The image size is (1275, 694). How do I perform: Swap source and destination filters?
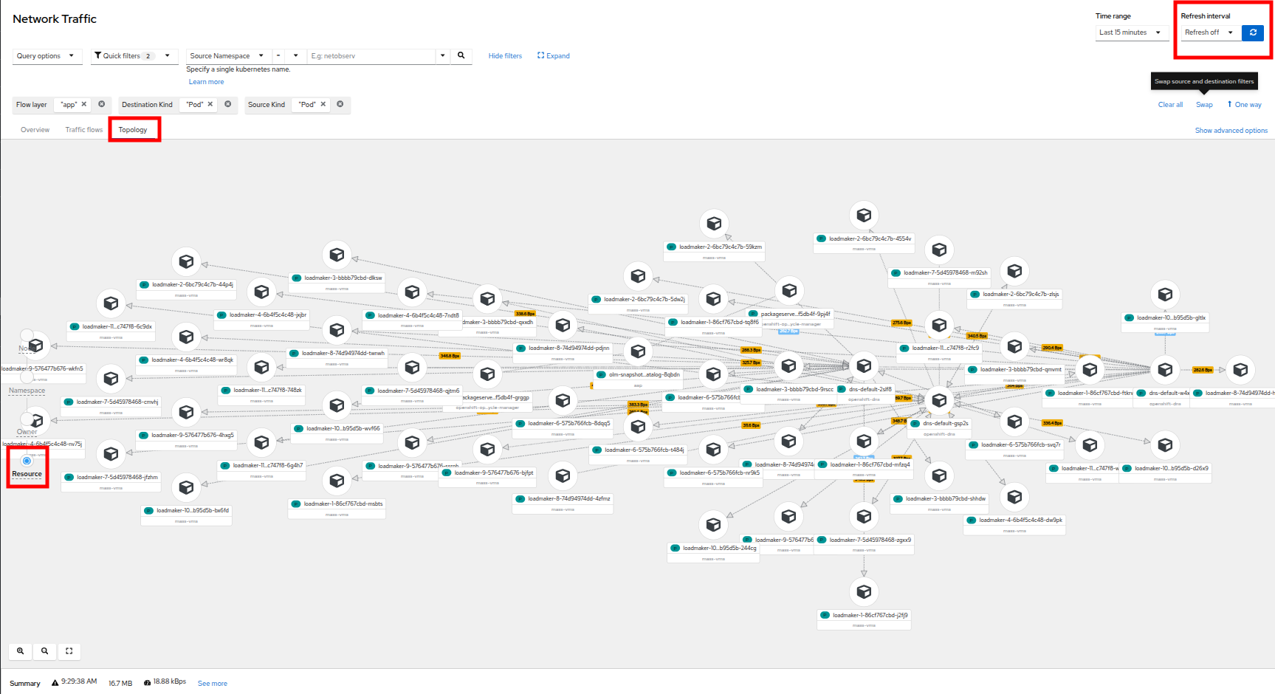pos(1204,105)
